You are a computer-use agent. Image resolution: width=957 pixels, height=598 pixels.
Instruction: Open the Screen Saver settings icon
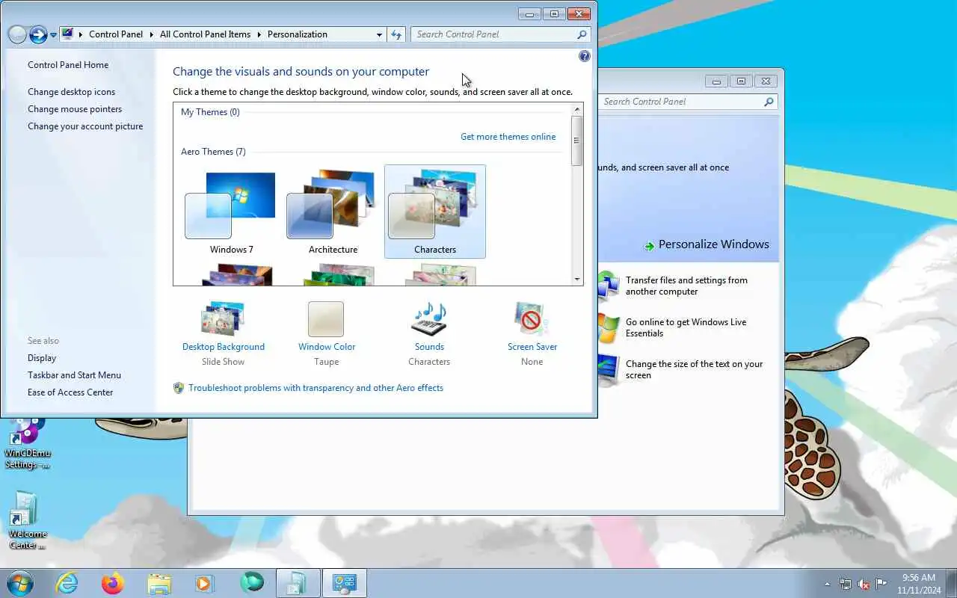tap(532, 319)
